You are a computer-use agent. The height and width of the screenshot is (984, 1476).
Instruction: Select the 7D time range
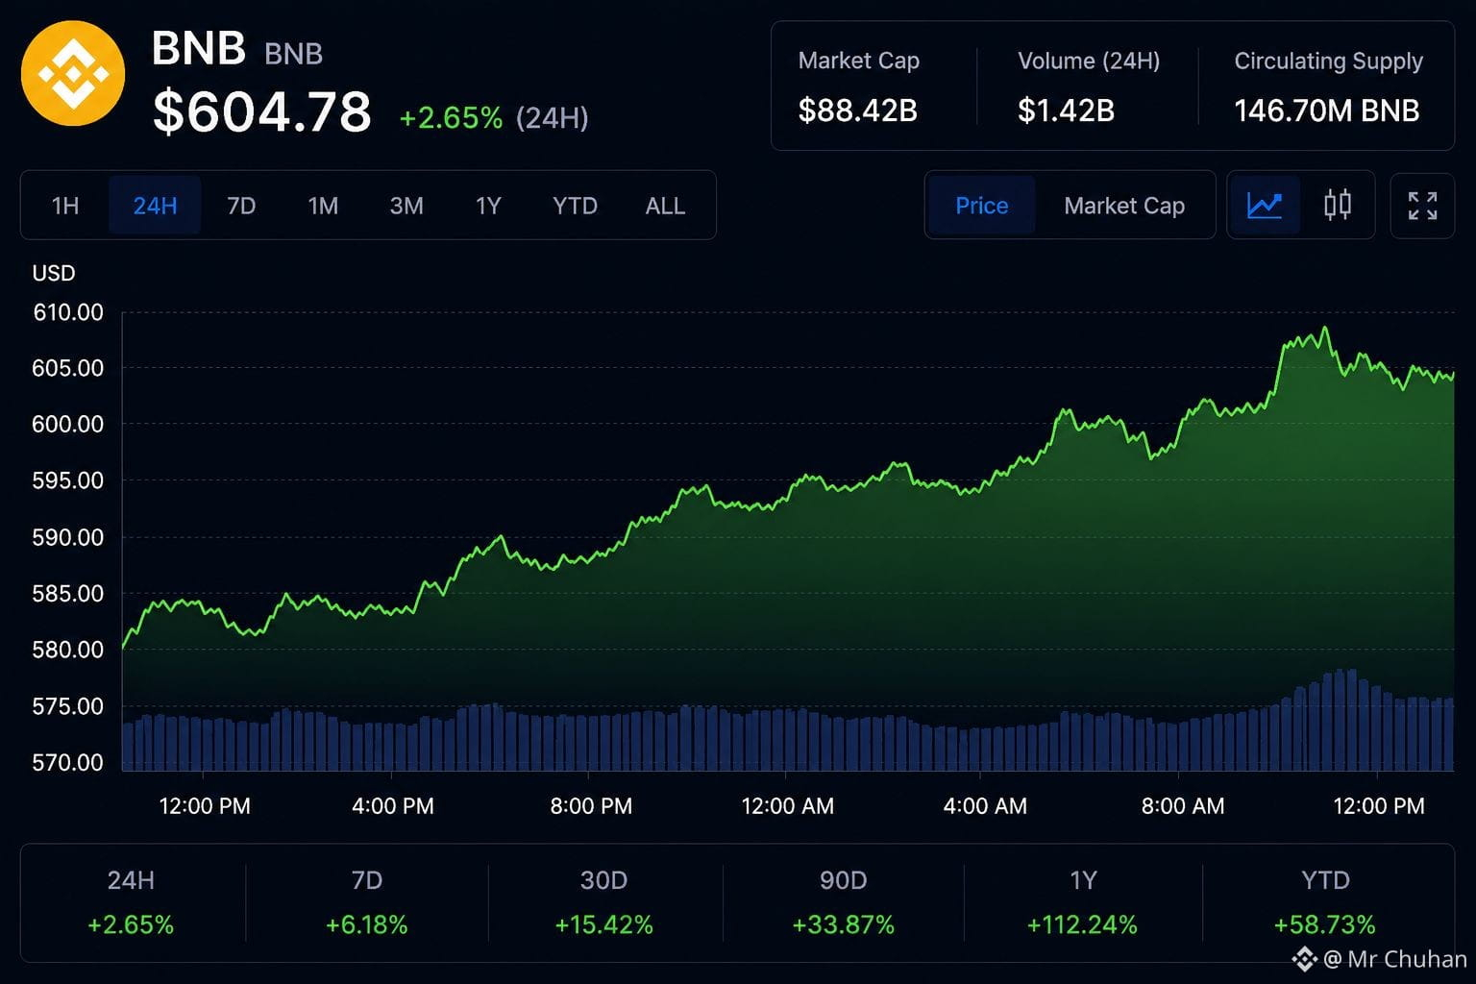point(241,206)
